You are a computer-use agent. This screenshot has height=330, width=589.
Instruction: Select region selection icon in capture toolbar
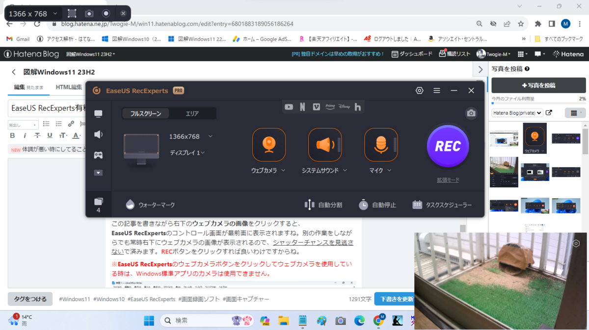click(x=72, y=13)
